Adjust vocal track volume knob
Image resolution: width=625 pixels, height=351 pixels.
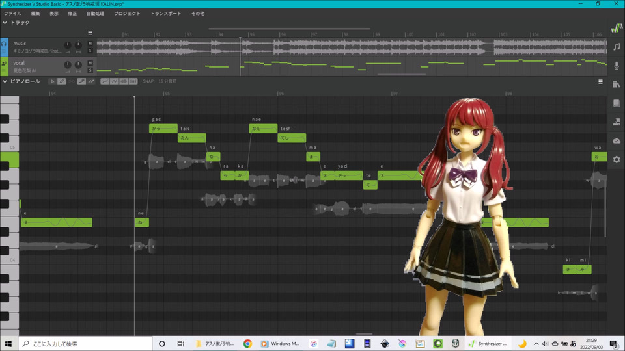(x=68, y=64)
